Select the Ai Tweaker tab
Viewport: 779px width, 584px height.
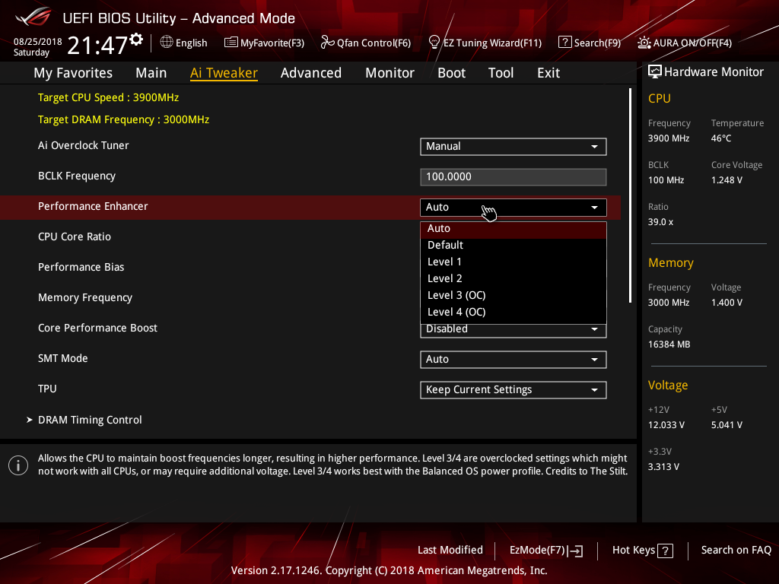coord(224,73)
